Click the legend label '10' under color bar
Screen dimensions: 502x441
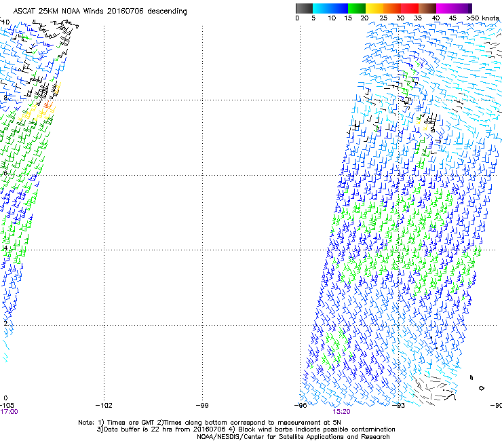coord(332,18)
